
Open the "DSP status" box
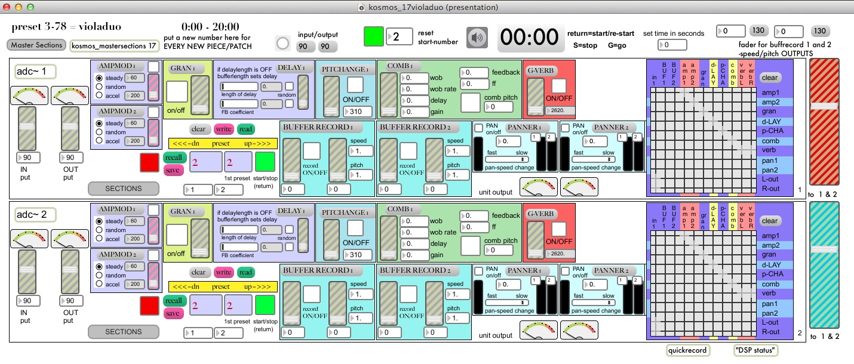coord(755,351)
